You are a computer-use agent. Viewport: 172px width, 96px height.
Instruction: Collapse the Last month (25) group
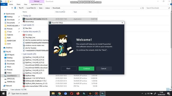22,54
